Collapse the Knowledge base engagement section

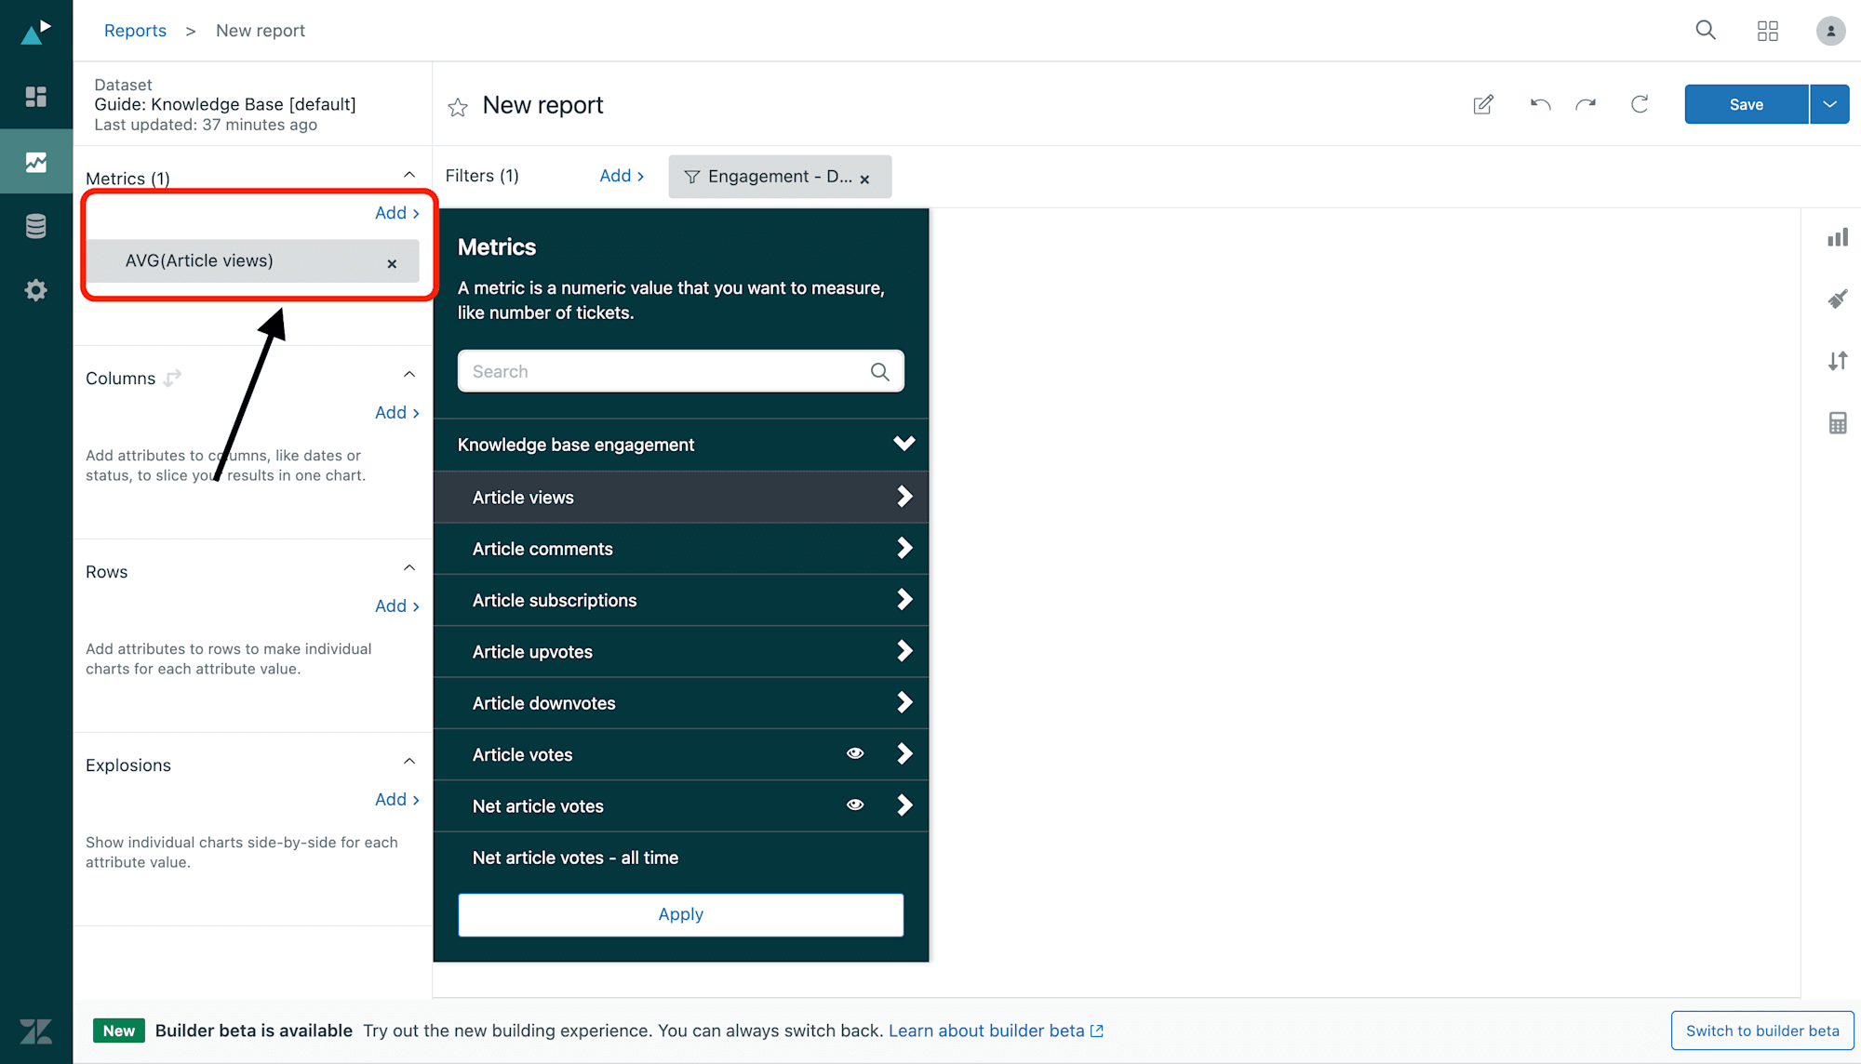coord(905,445)
